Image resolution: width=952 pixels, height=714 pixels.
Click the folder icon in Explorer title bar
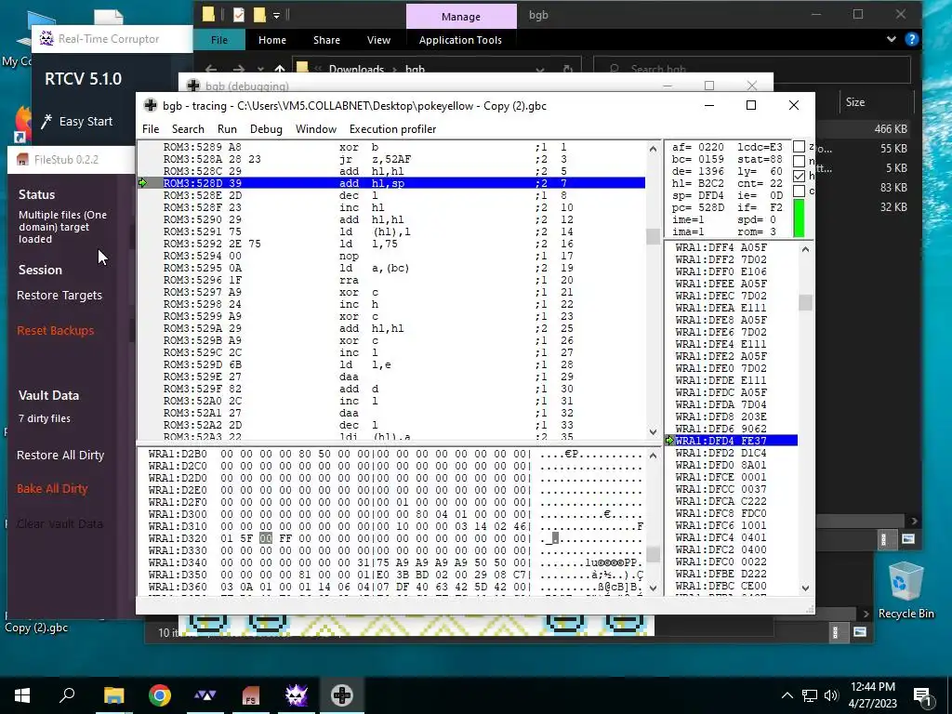point(209,15)
